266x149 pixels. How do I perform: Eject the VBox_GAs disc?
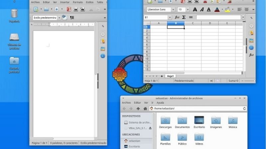(x=150, y=128)
